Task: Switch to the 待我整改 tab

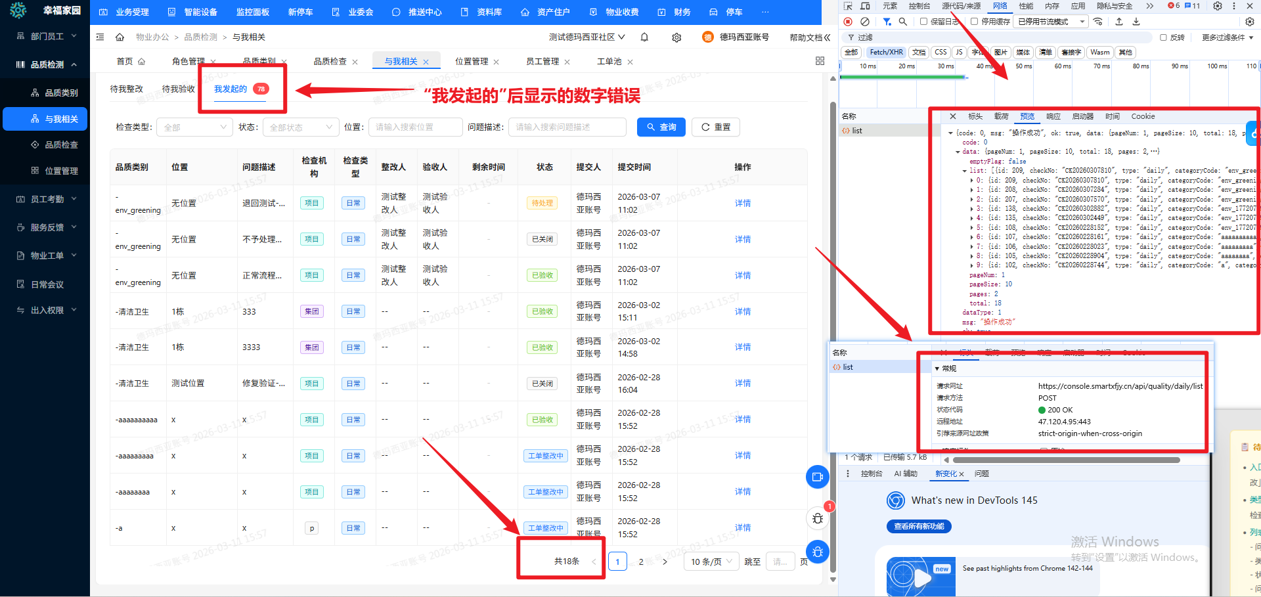Action: 126,89
